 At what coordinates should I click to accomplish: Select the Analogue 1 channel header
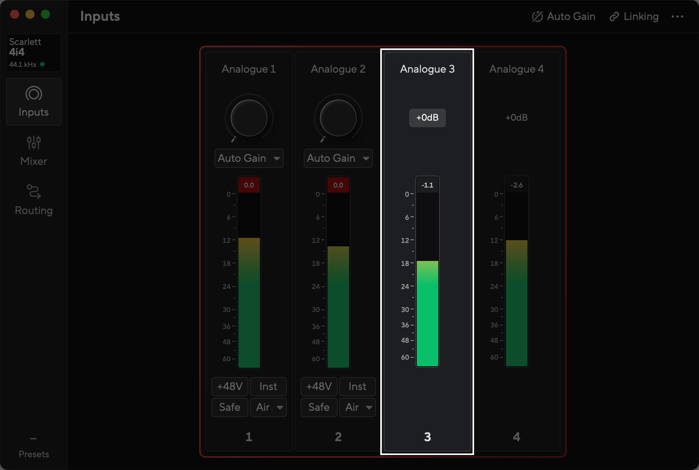249,69
